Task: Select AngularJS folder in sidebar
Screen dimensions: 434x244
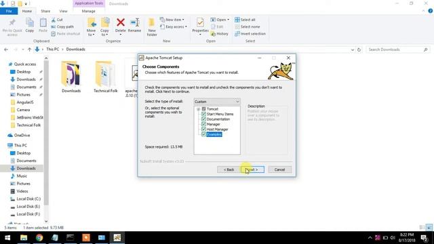Action: [25, 102]
